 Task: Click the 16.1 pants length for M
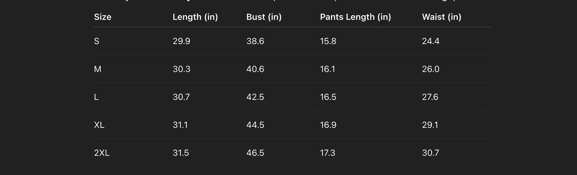pos(327,69)
